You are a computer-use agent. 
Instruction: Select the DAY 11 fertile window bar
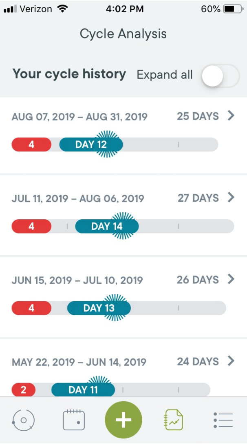click(83, 389)
